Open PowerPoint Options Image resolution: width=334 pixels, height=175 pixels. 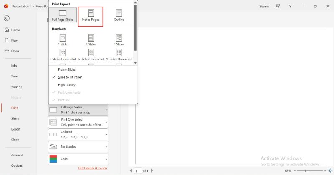(x=17, y=166)
